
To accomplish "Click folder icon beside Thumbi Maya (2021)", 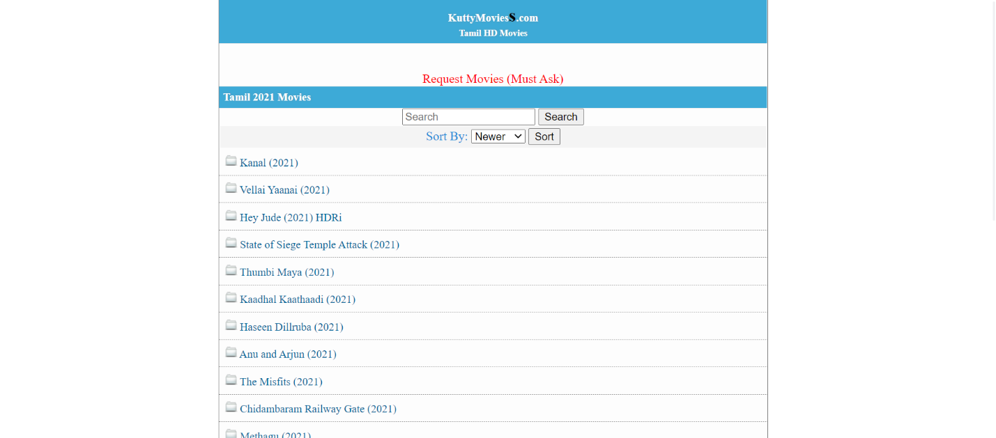I will 231,270.
